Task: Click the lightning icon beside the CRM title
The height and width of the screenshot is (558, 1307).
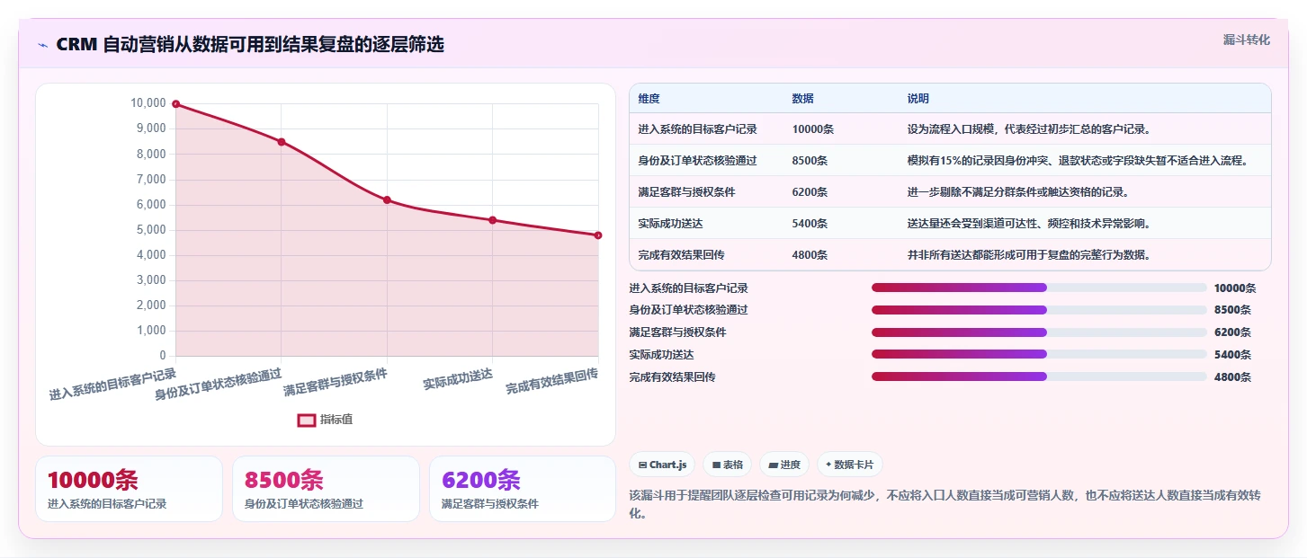Action: 42,45
